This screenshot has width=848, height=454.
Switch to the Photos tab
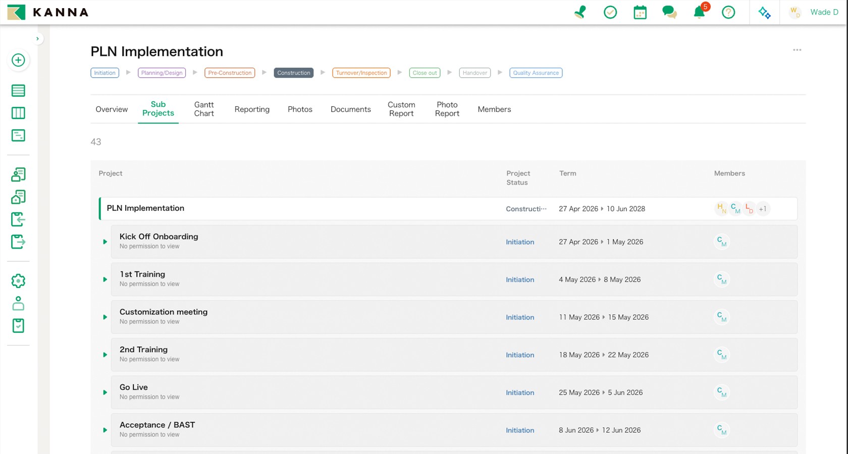[300, 109]
